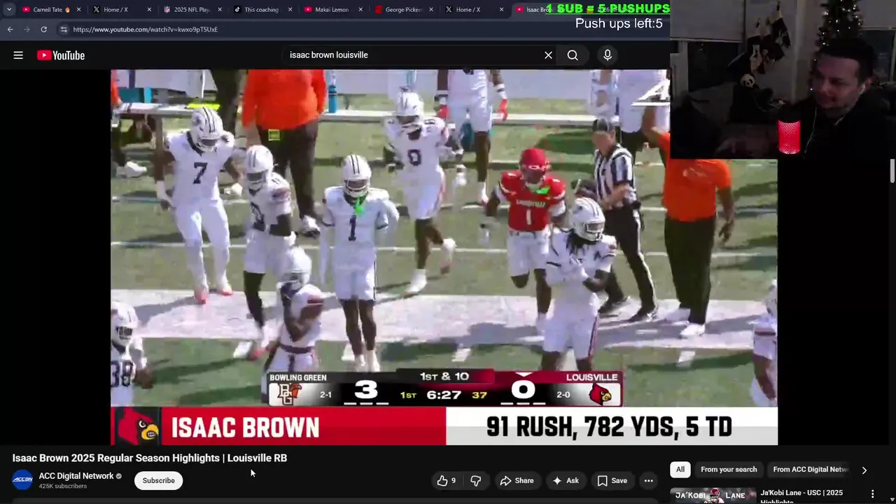Click the Isaac Brown 2025 Regular Season Highlights title
Viewport: 896px width, 504px height.
(150, 458)
